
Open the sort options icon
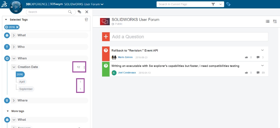click(274, 21)
